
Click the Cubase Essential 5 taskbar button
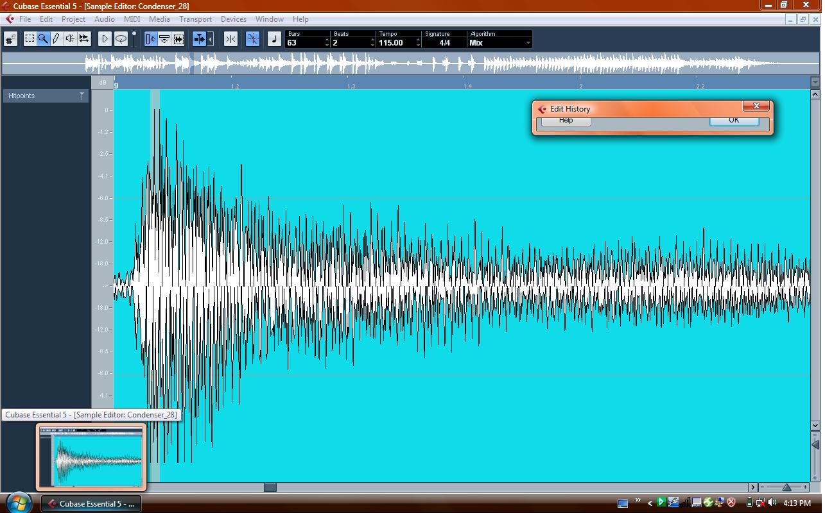click(x=91, y=503)
